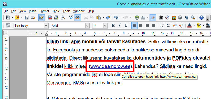This screenshot has width=211, height=99.
Task: Click Increase Indent
Action: point(181,25)
